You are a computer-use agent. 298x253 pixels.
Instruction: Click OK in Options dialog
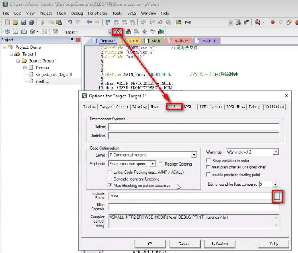click(150, 244)
